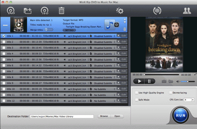197x129 pixels.
Task: Click the audio speaker icon for title 10
Action: [65, 89]
